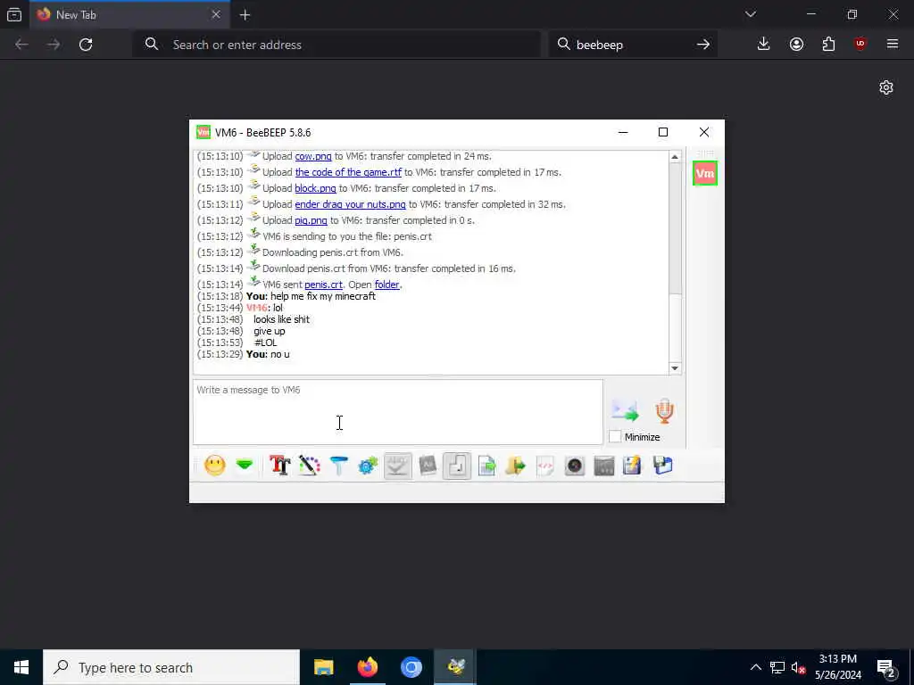Click the BeeBEEP window title icon
Screen dimensions: 914x685
pyautogui.click(x=203, y=132)
